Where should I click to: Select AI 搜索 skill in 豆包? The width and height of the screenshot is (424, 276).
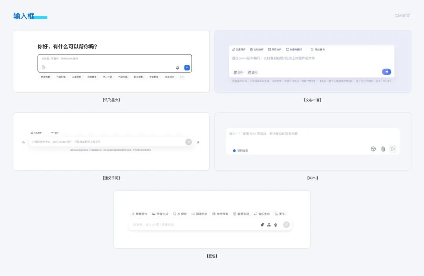tap(180, 214)
